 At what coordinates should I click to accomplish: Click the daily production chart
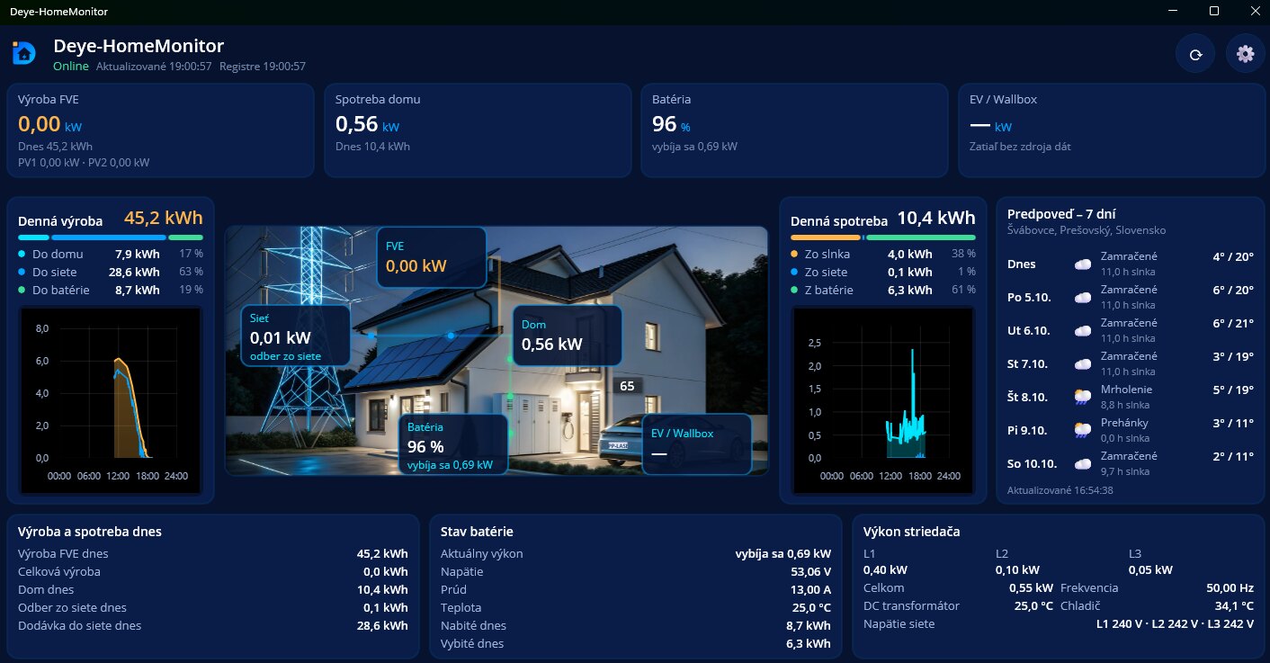coord(110,399)
